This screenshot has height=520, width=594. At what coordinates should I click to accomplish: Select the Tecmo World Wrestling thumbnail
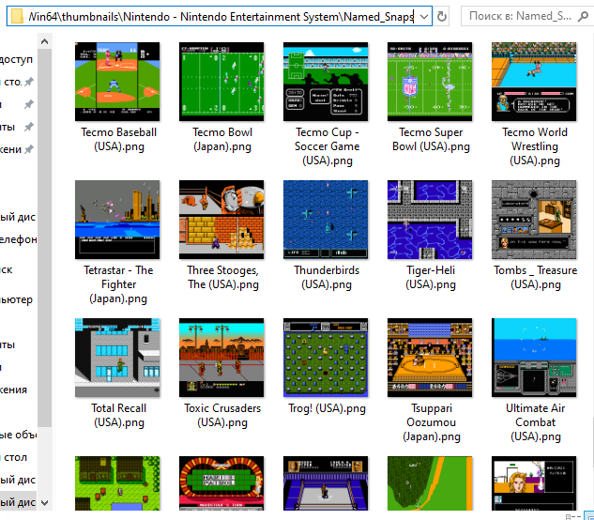coord(534,82)
